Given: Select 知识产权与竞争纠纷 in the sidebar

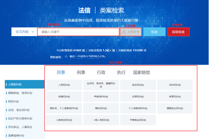Looking at the screenshot, I should (x=25, y=119).
